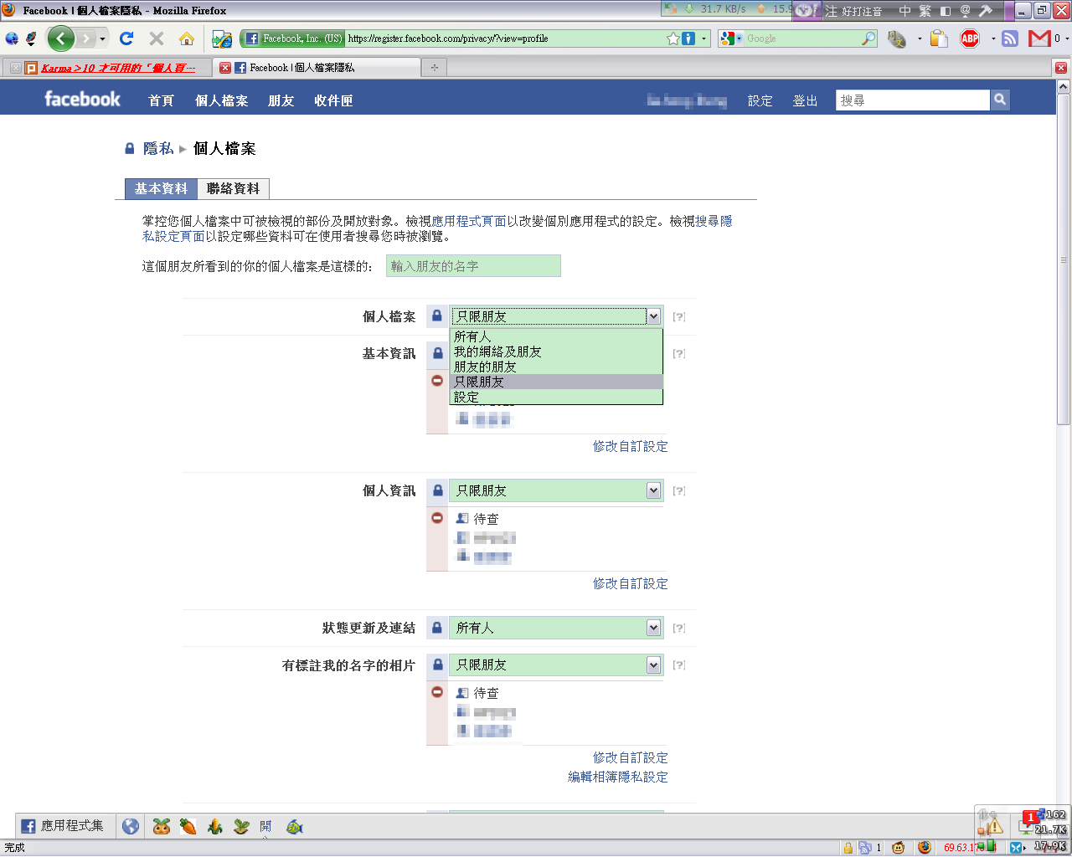Close the Facebook 個人檔案隱私 tab
This screenshot has height=857, width=1072.
point(224,68)
